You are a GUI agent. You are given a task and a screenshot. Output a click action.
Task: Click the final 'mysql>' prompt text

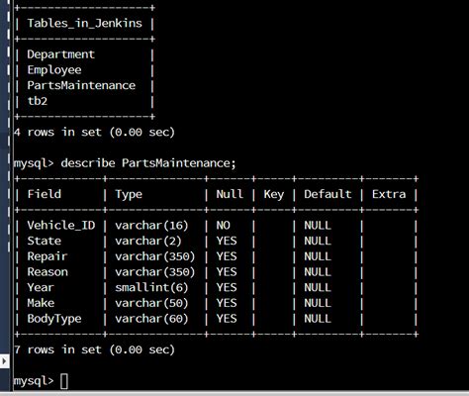(x=34, y=381)
